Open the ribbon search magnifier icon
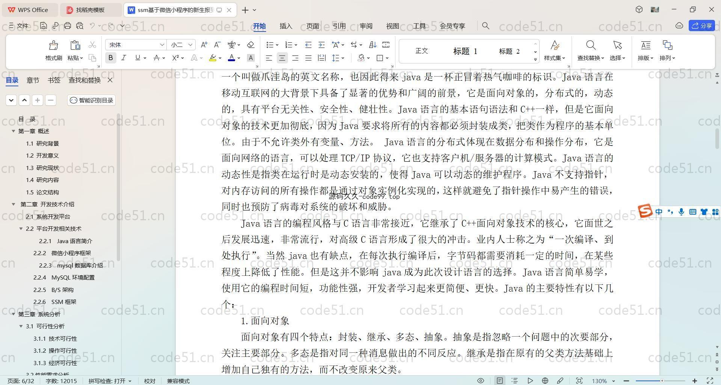This screenshot has width=721, height=385. [486, 26]
